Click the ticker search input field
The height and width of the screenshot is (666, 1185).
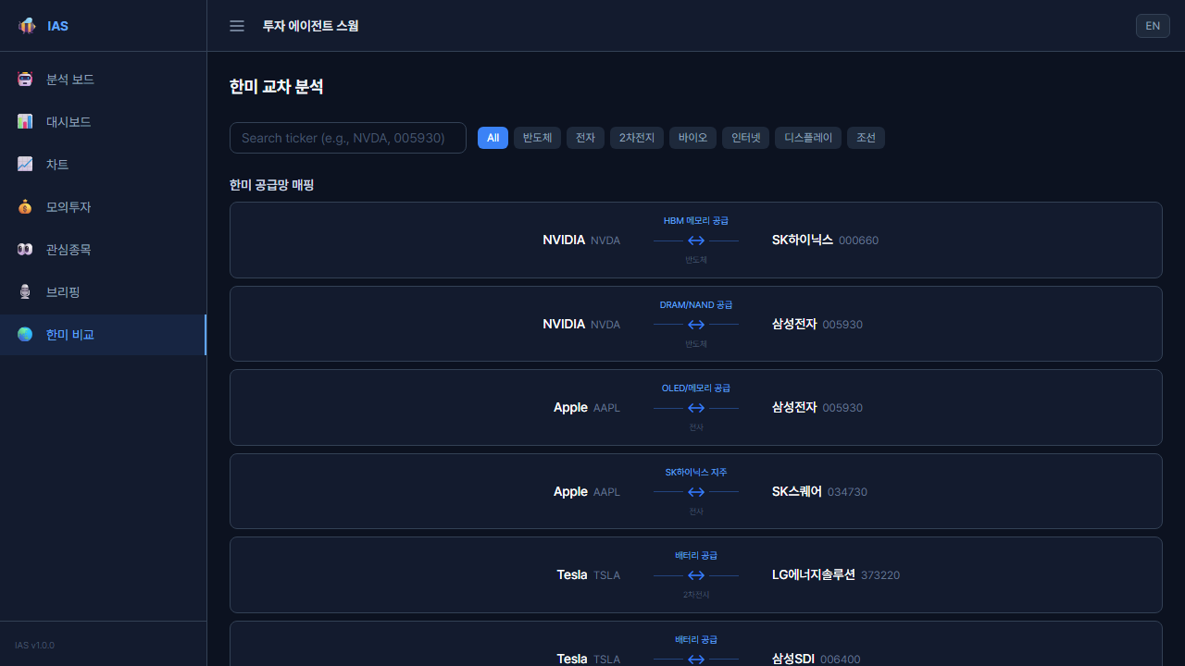[x=347, y=137]
